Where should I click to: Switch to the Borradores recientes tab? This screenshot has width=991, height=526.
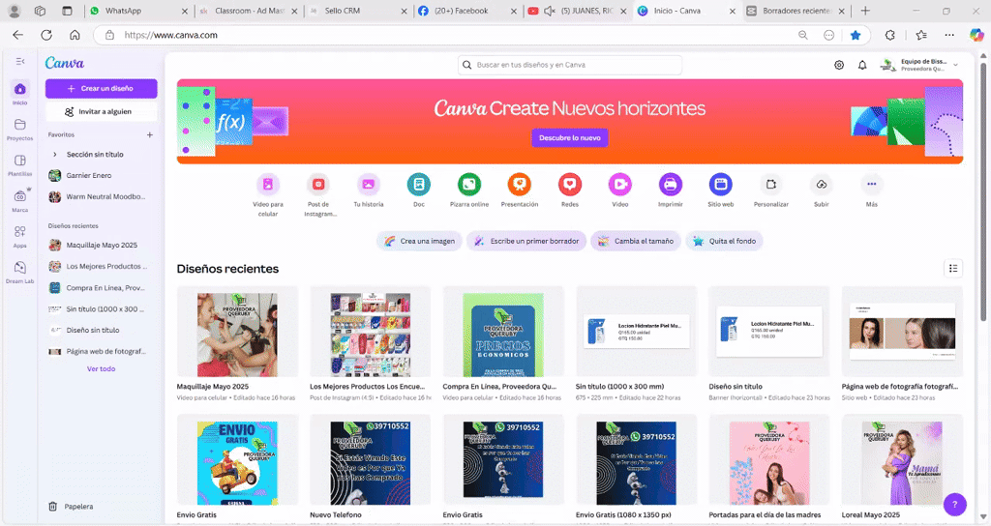click(x=796, y=11)
